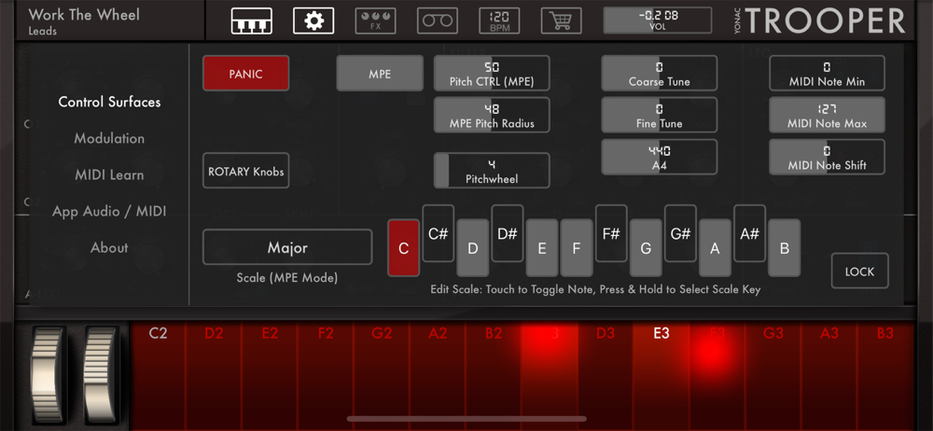Play the G2 key

click(382, 375)
